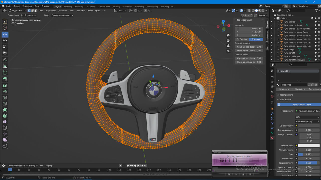Open the Christensen-Burley dropdown
Image resolution: width=321 pixels, height=180 pixels.
coord(308,121)
